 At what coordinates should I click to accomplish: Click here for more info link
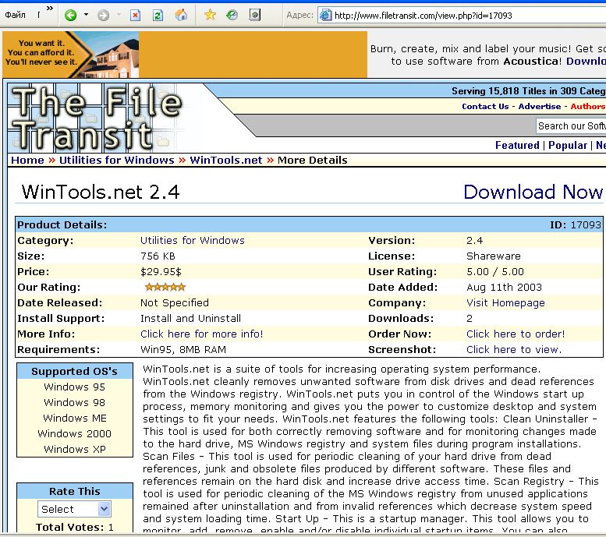click(x=201, y=334)
